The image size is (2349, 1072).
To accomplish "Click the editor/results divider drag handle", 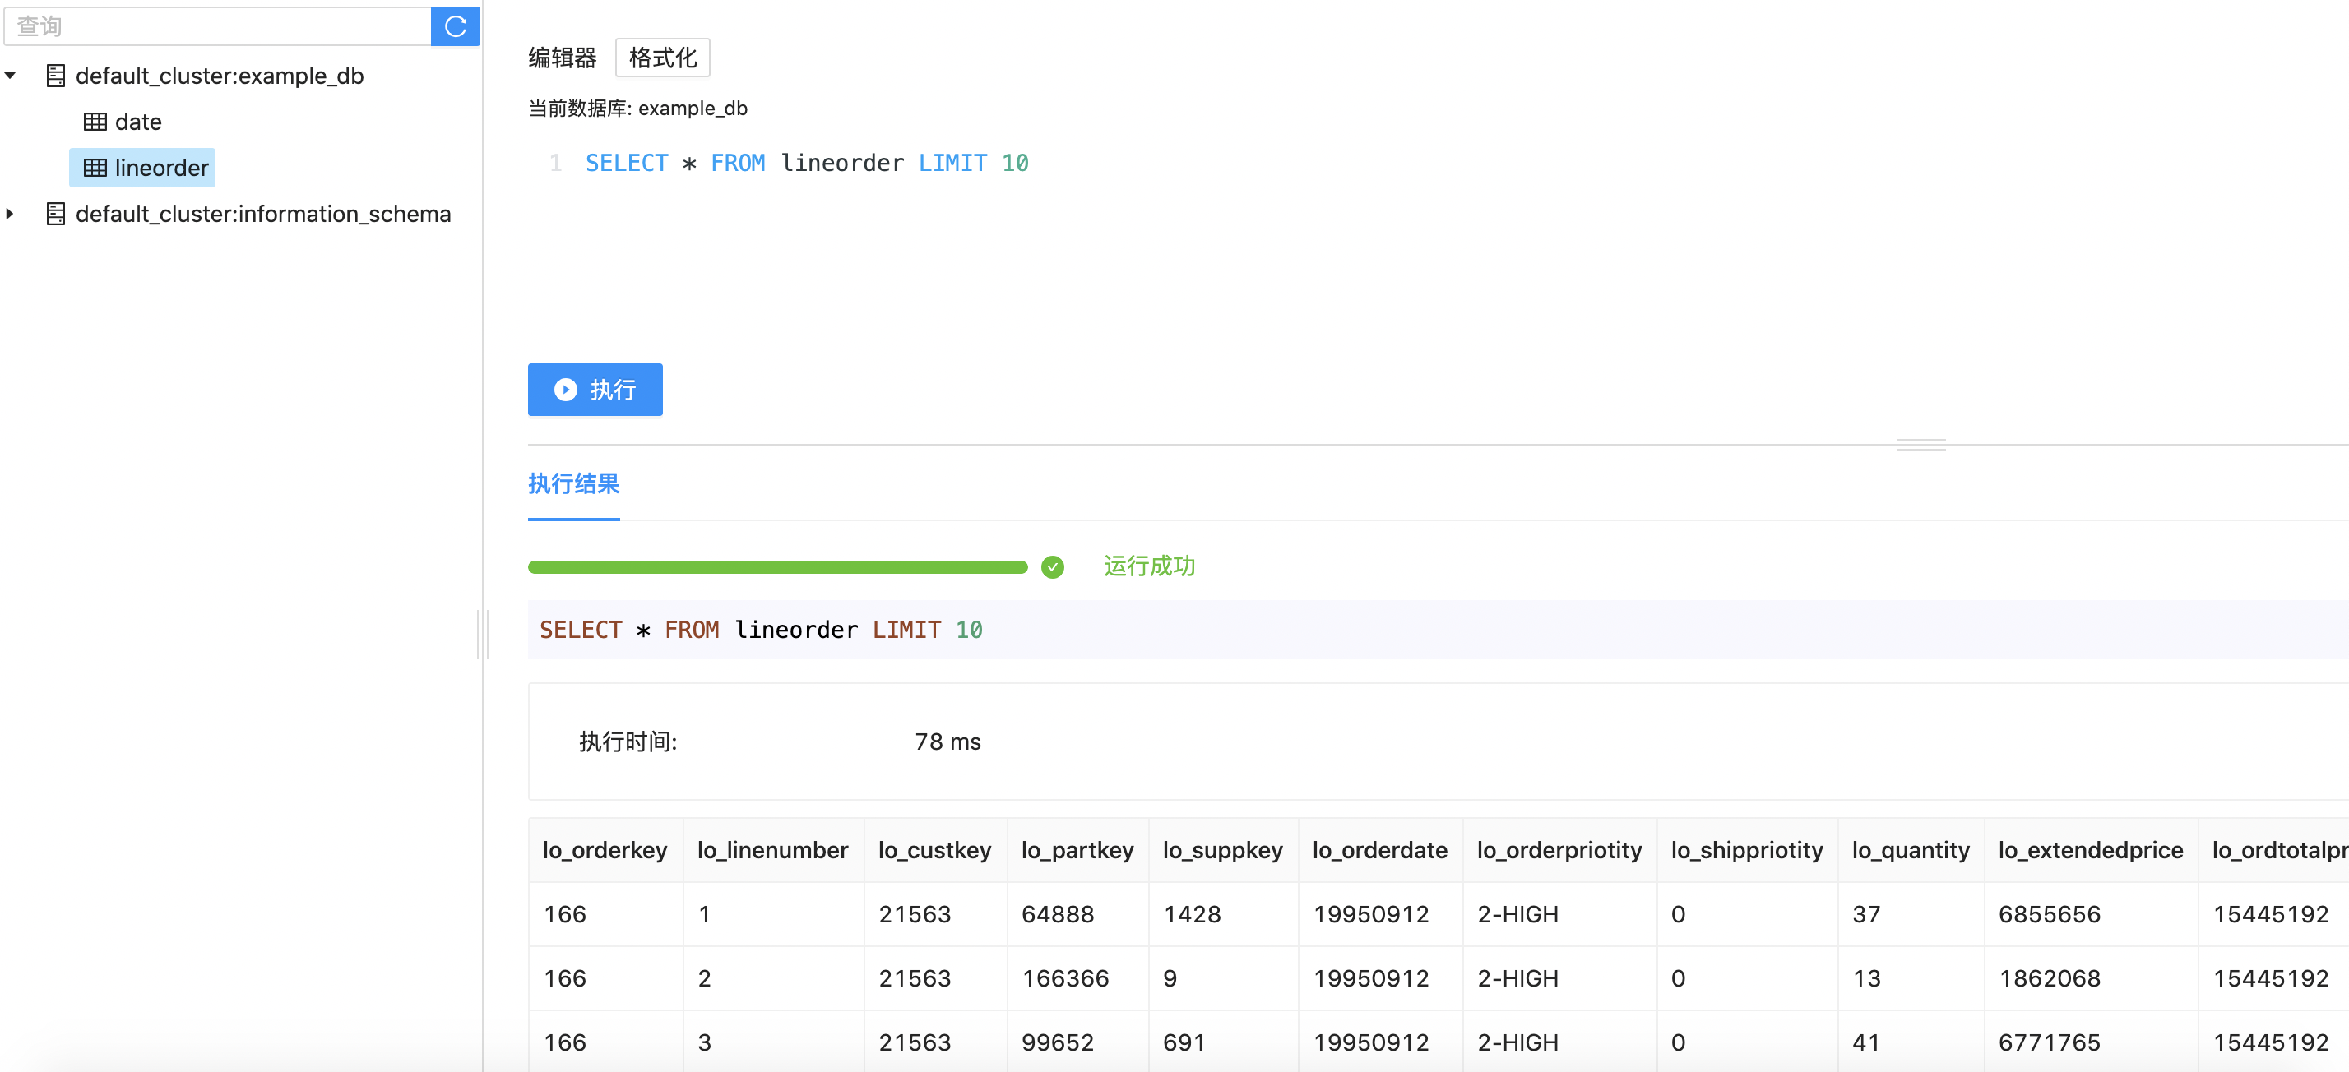I will [x=1920, y=445].
